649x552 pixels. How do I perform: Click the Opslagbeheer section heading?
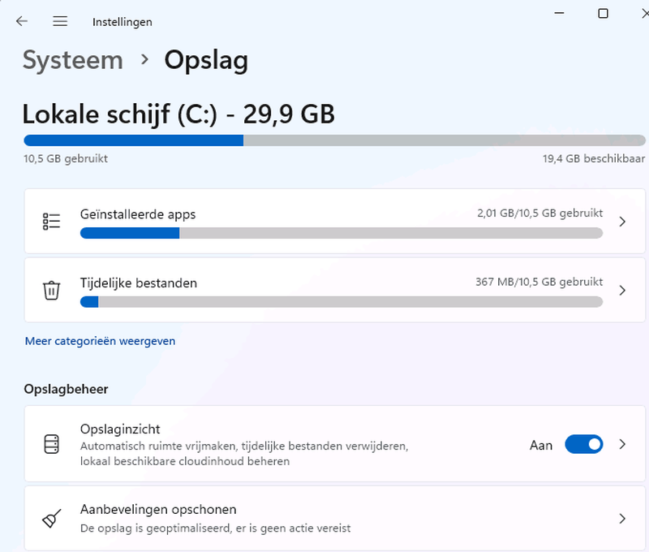67,390
